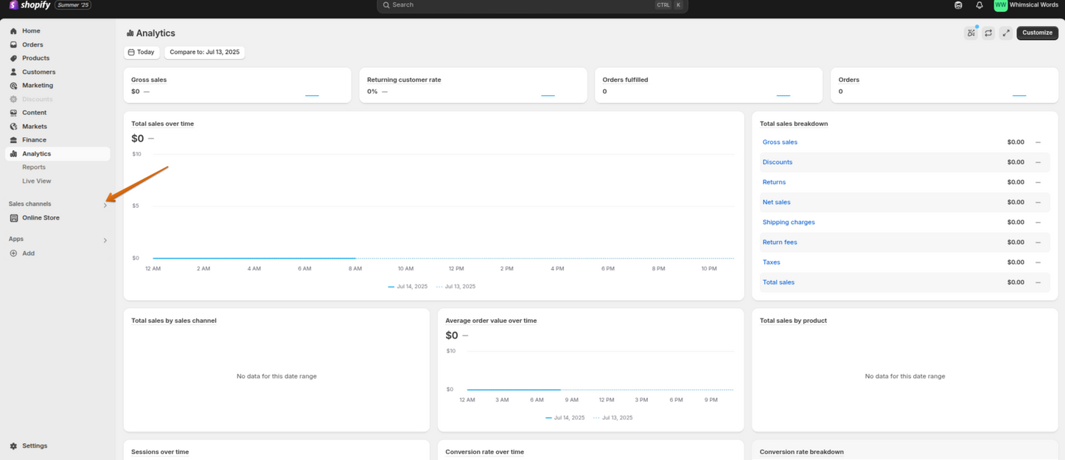Open the top Gross sales metric card

(237, 86)
